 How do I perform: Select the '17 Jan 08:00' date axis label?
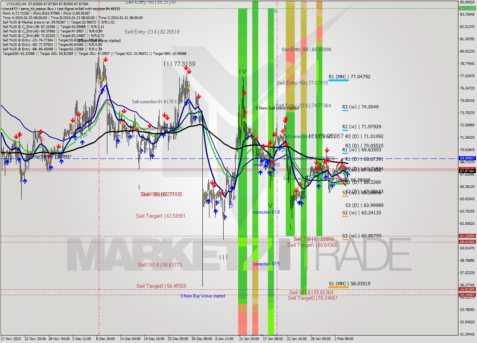click(x=273, y=339)
